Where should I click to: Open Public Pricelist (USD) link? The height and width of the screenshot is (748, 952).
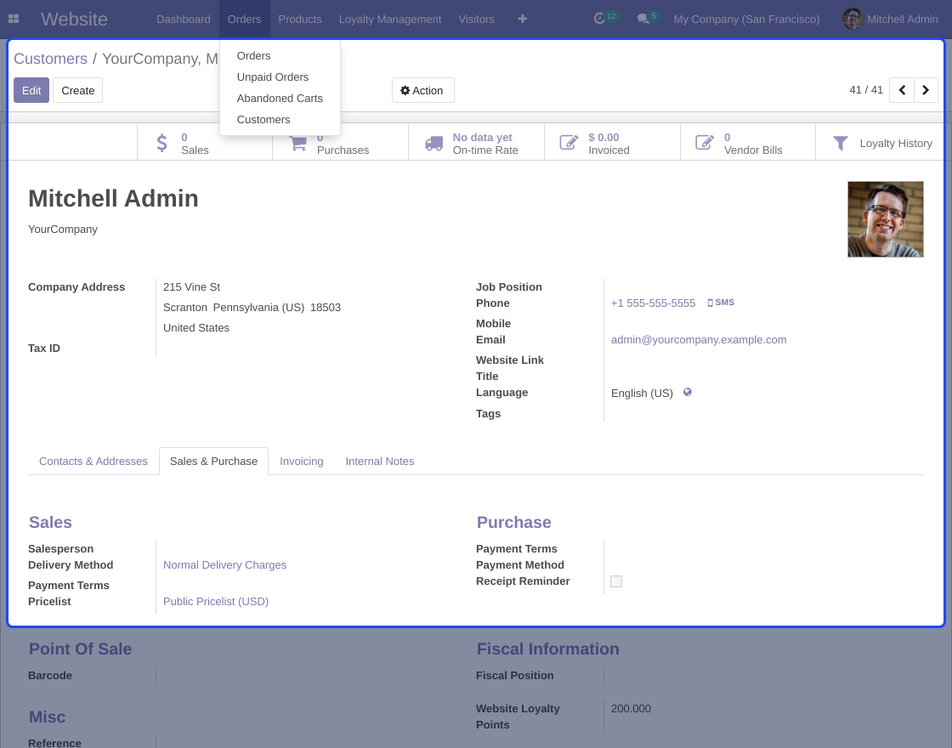tap(216, 602)
